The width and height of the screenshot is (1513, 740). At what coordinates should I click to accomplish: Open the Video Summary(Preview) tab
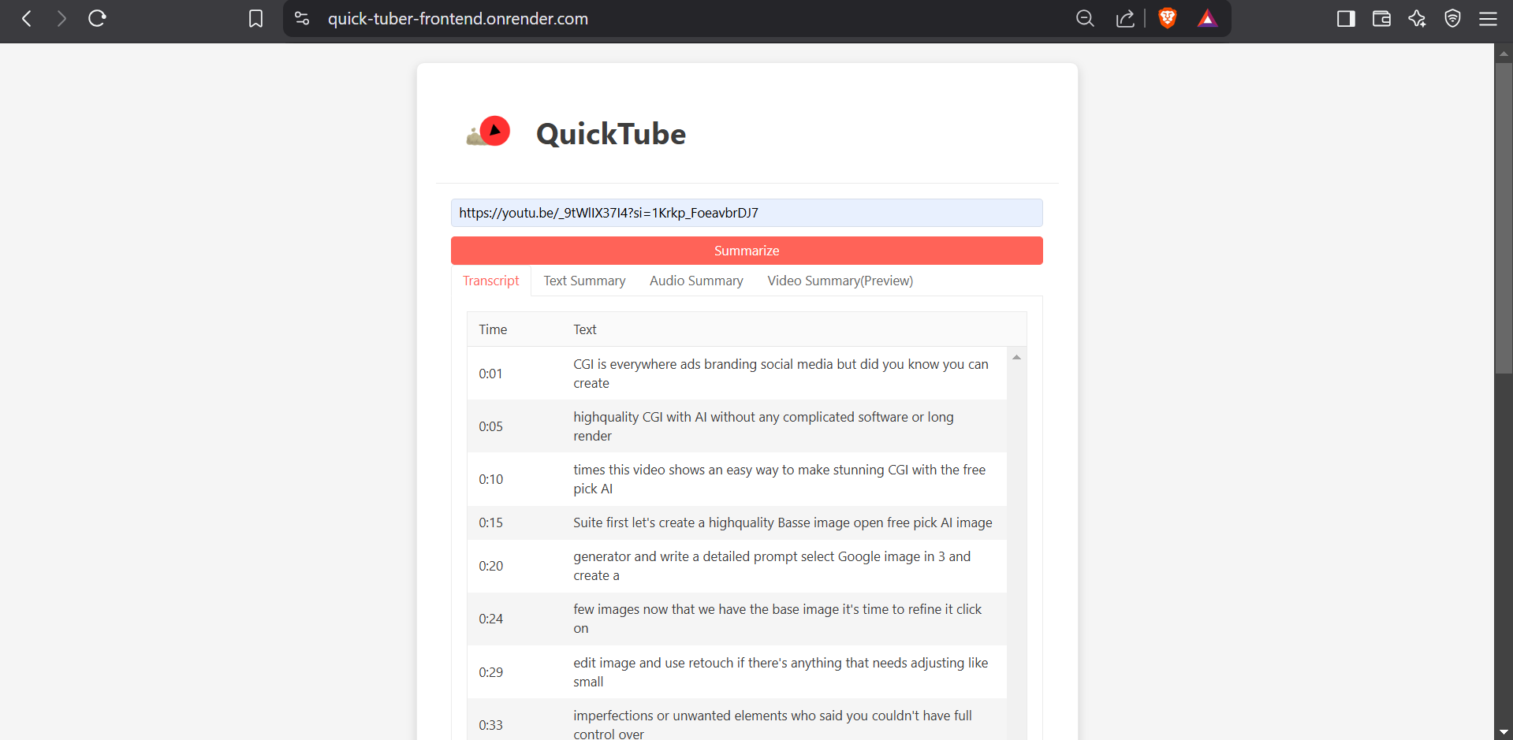tap(840, 281)
